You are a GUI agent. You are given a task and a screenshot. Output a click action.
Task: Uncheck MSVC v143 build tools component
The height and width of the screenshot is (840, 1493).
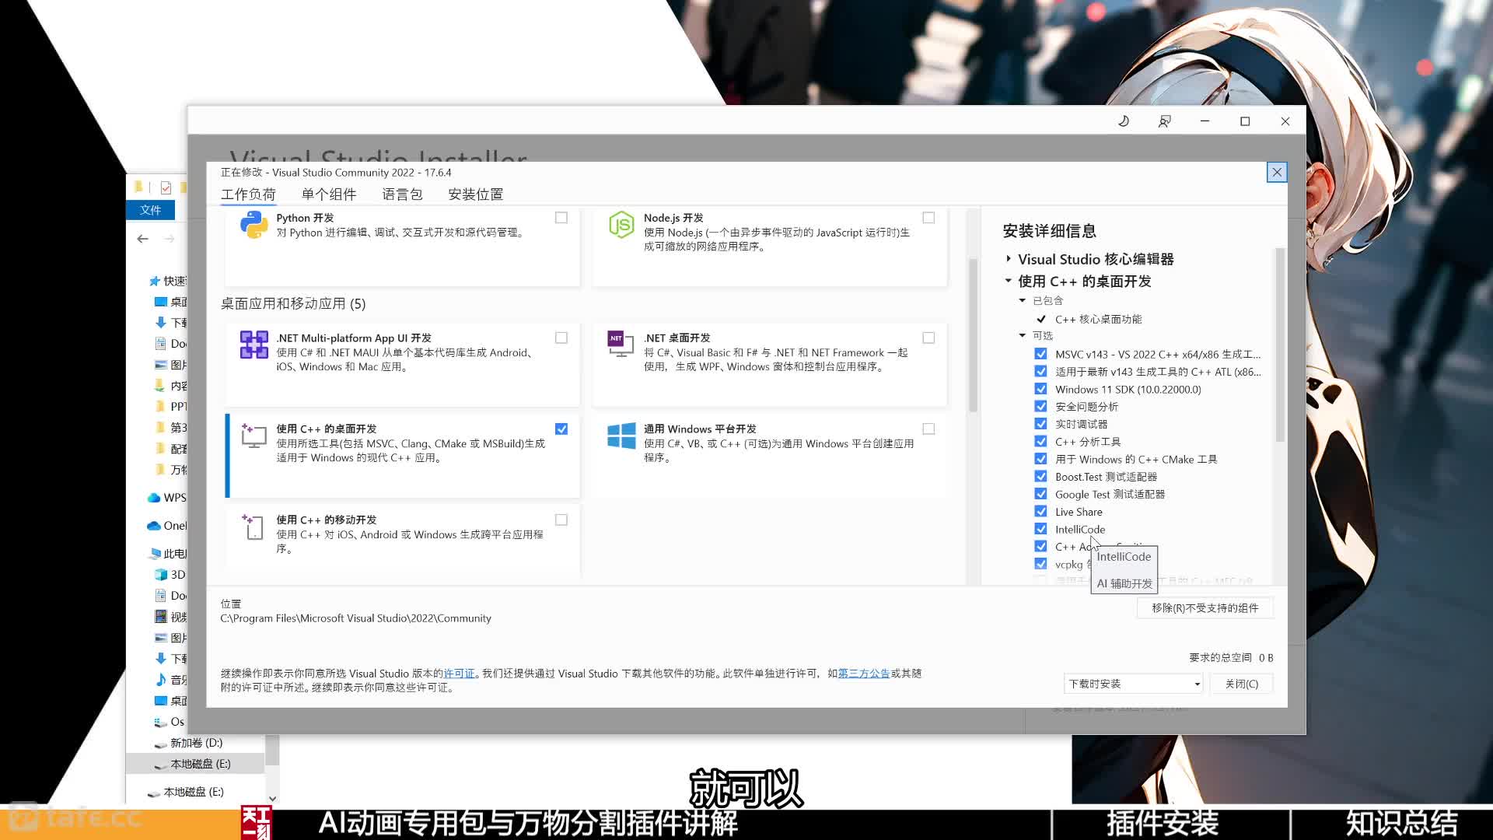(1040, 353)
